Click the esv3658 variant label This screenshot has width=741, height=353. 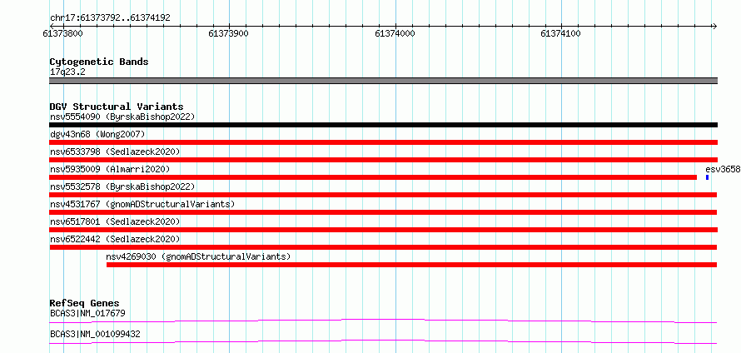pyautogui.click(x=723, y=169)
